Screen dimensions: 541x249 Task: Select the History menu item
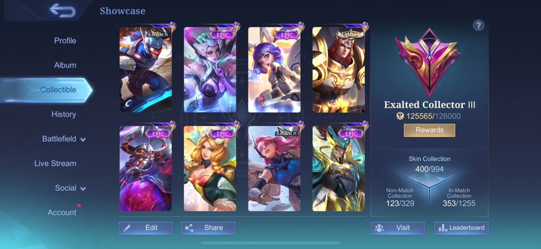[x=64, y=115]
